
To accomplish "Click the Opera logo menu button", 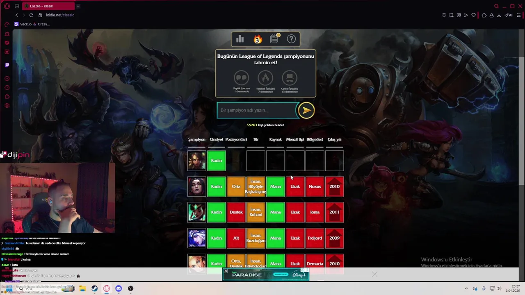I will pos(7,6).
